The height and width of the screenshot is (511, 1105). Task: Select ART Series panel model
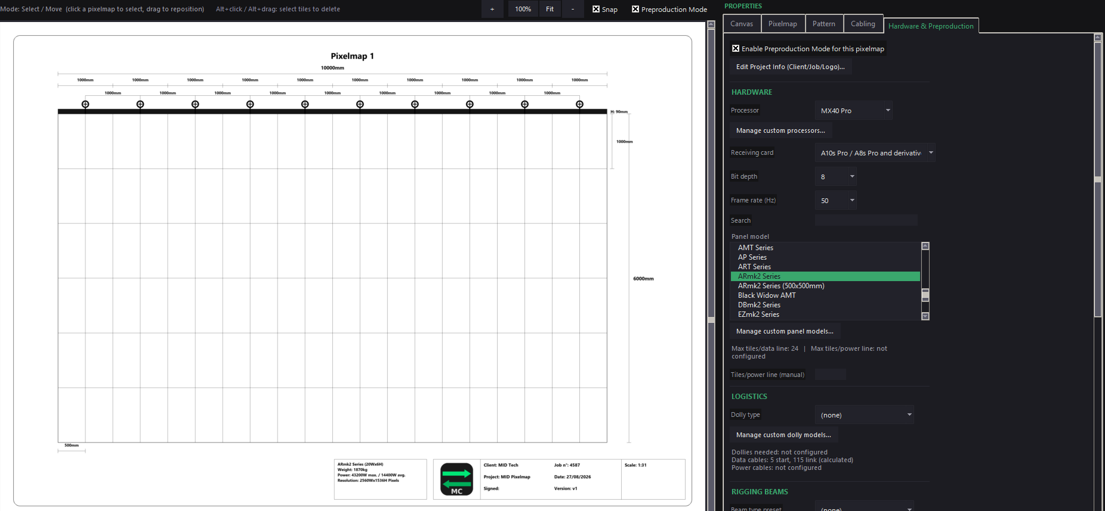pyautogui.click(x=825, y=267)
